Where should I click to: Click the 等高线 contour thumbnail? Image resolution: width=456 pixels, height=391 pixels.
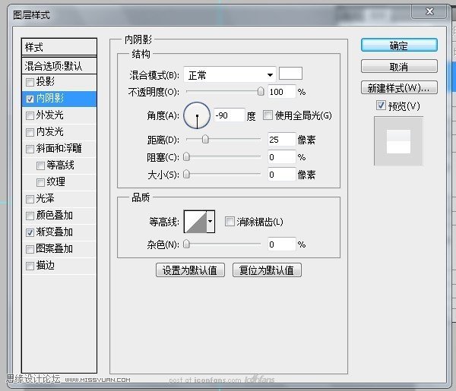(195, 222)
